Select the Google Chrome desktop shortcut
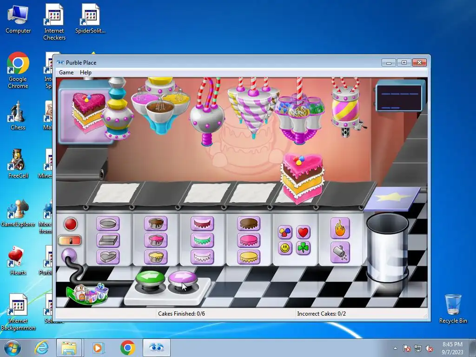The image size is (476, 357). (x=18, y=71)
